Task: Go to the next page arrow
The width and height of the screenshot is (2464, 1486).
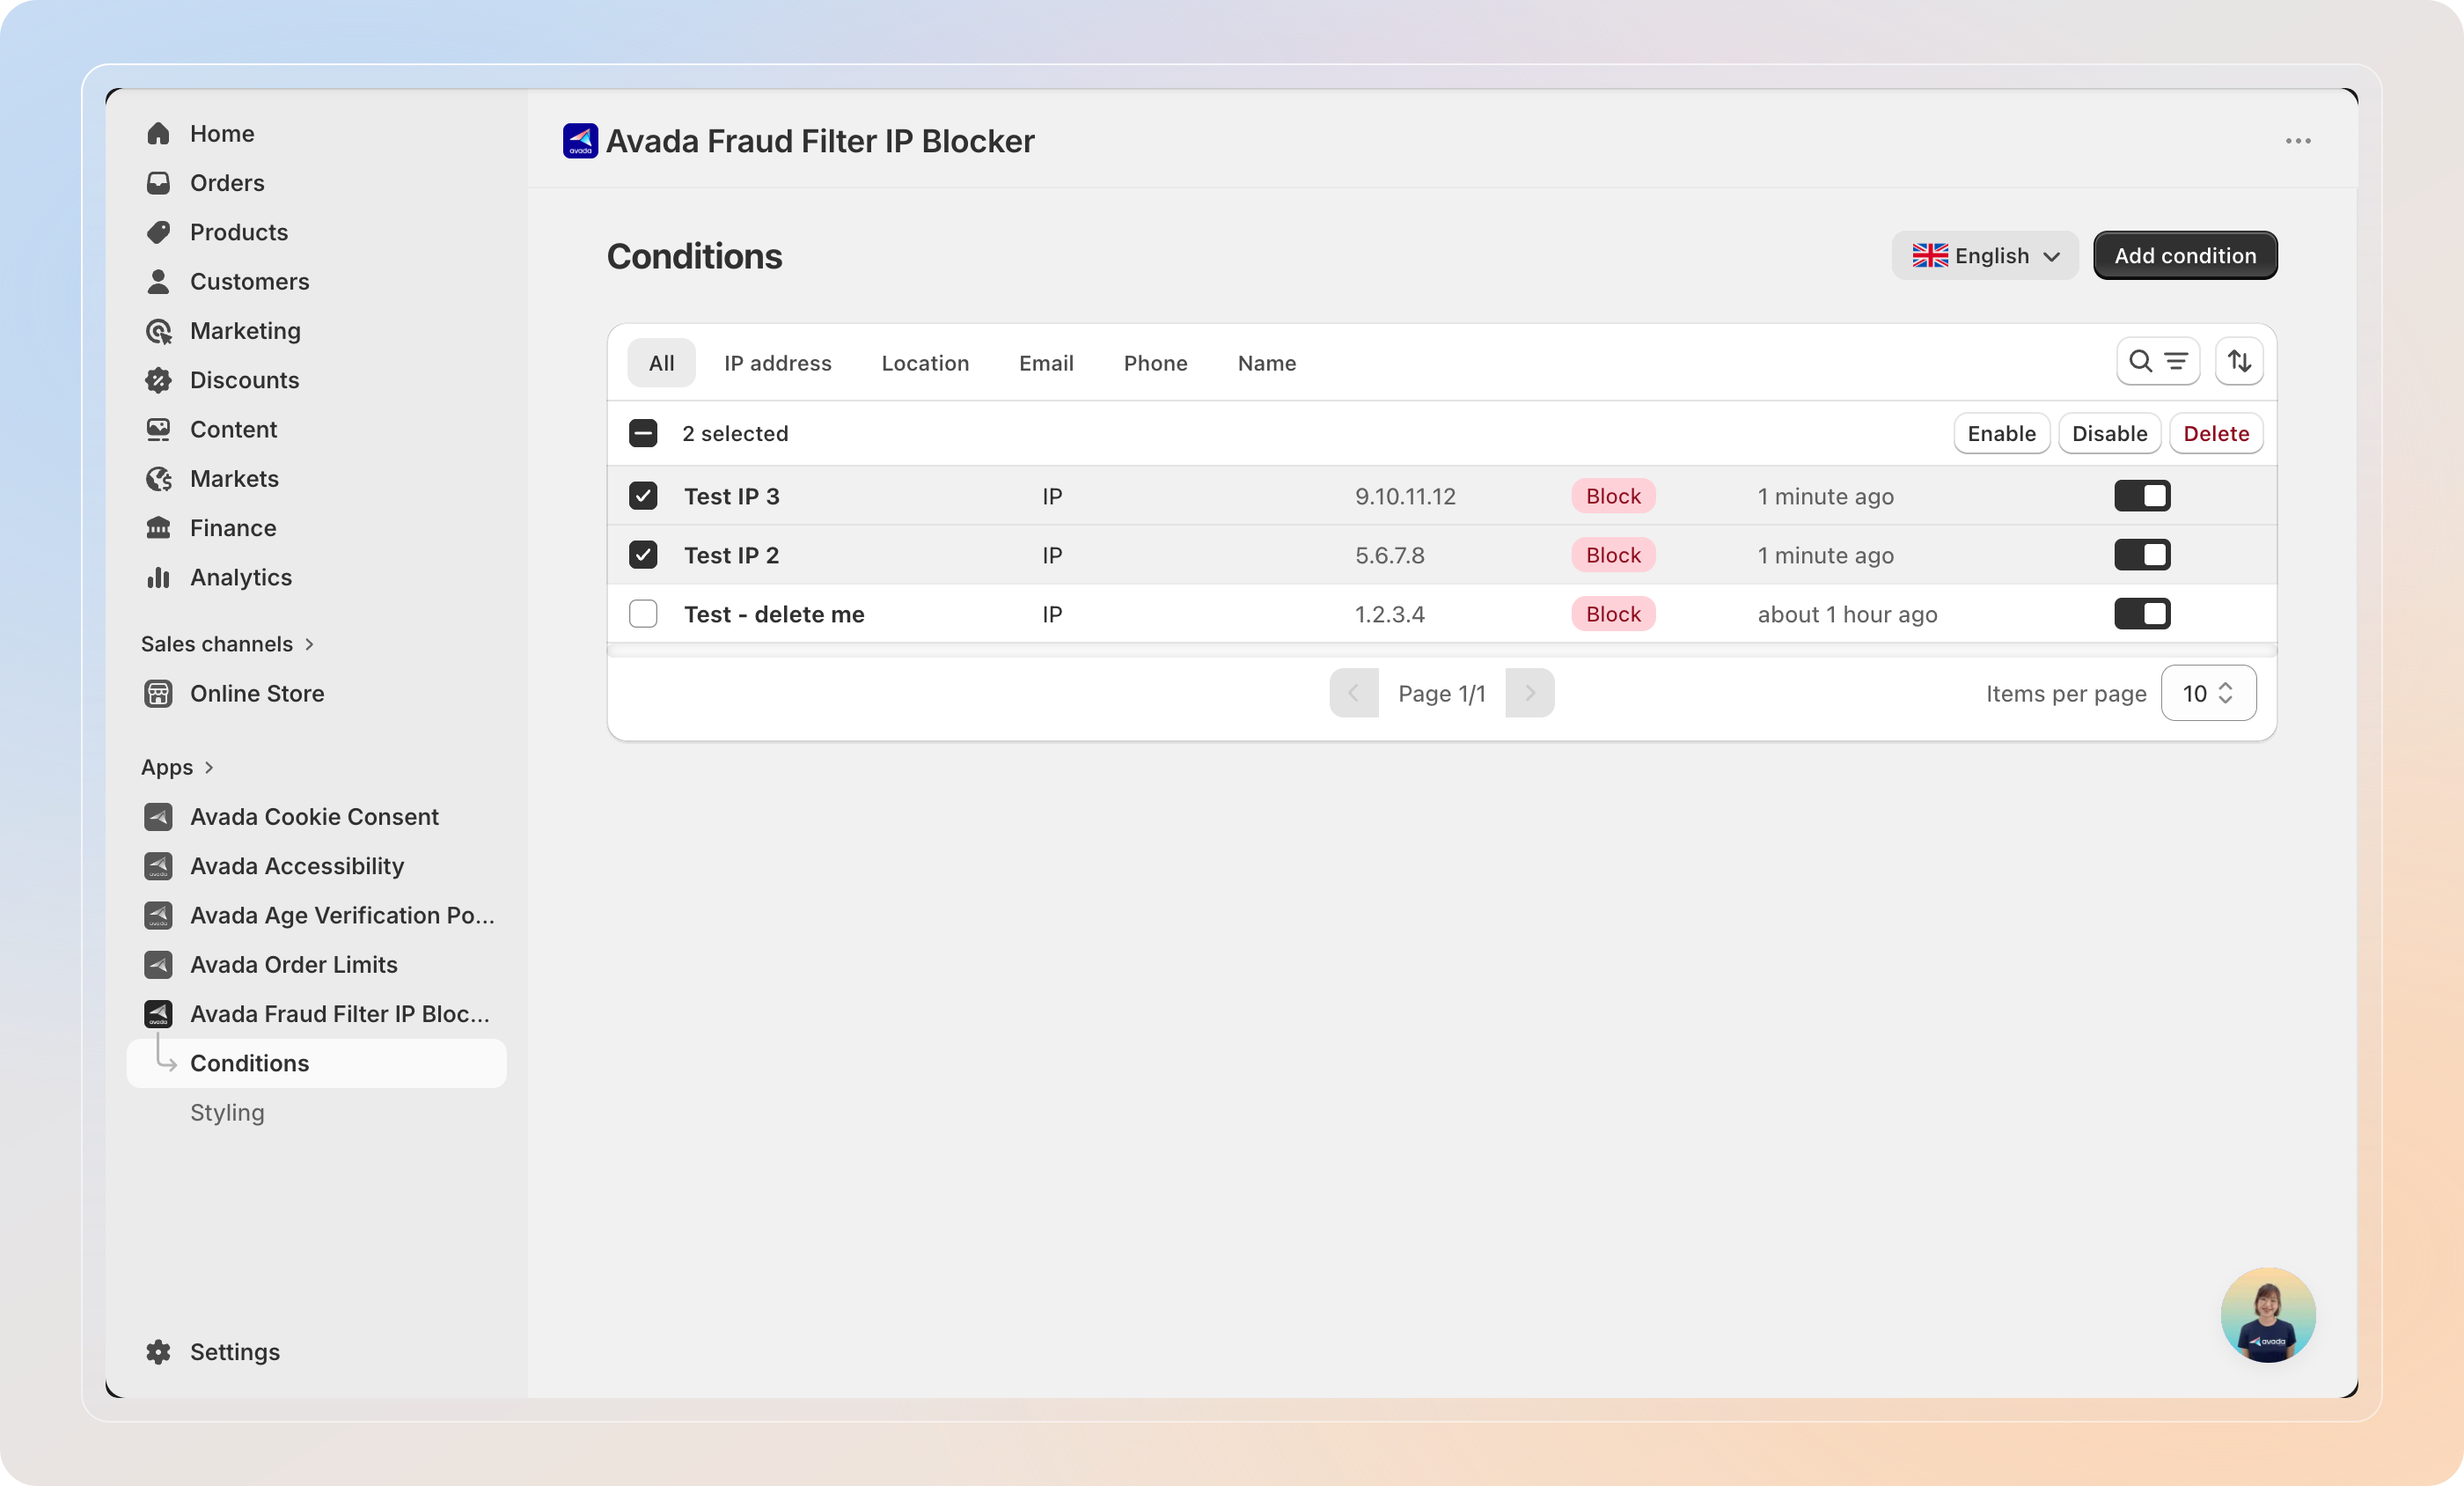Action: 1529,694
